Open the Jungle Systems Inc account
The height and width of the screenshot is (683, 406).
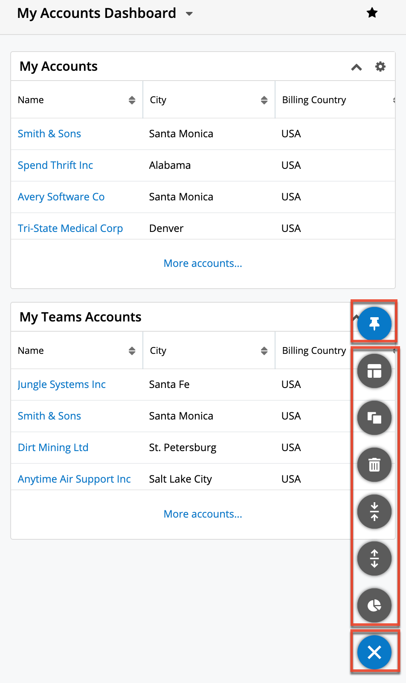pos(61,385)
